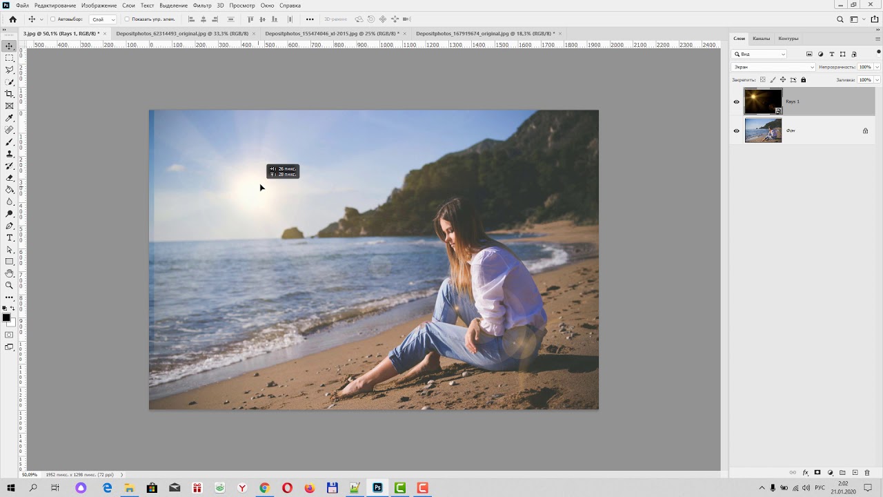Hide the Rays 1 layer

(x=736, y=101)
